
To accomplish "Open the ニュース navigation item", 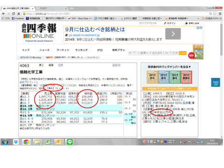I will tap(44, 50).
